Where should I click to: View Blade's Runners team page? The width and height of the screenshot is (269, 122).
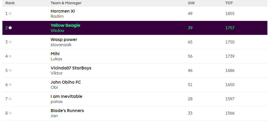point(67,111)
